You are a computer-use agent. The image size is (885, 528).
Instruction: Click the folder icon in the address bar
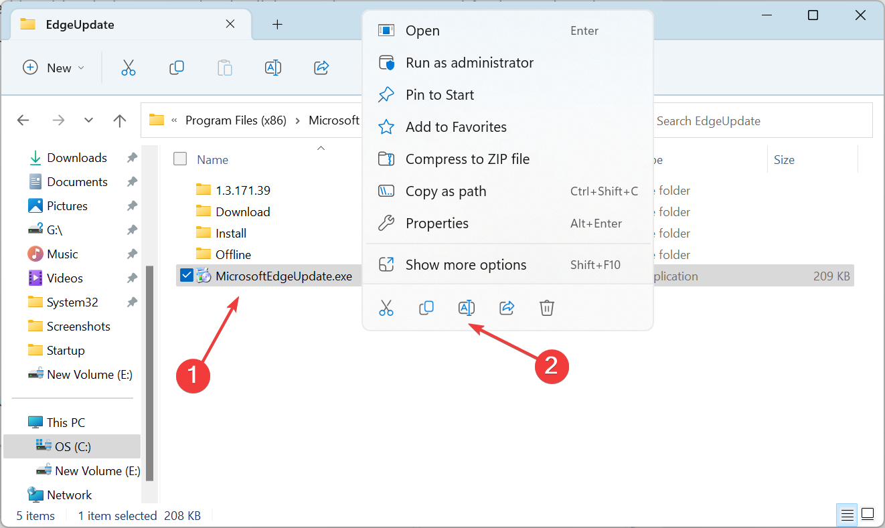(157, 120)
